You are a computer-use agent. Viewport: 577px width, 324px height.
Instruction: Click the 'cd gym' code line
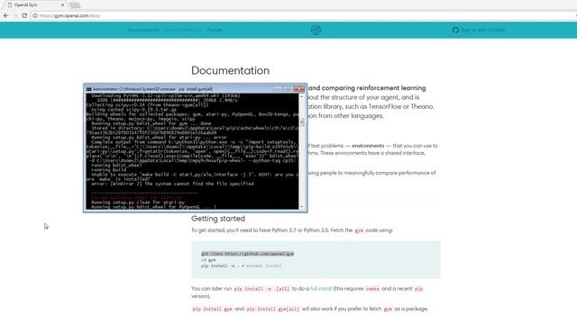[208, 260]
